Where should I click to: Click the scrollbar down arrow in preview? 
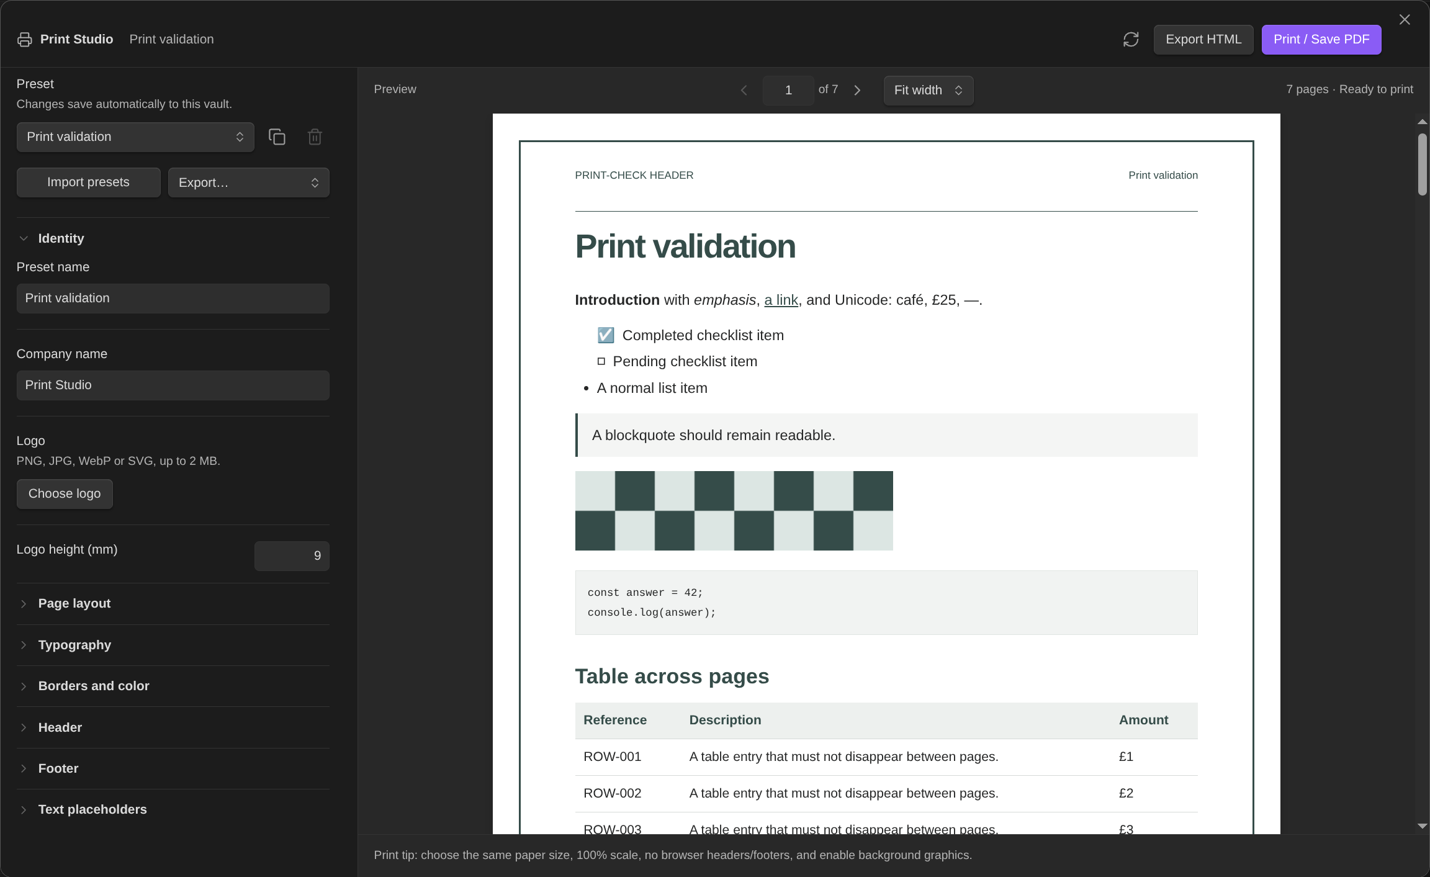1423,826
